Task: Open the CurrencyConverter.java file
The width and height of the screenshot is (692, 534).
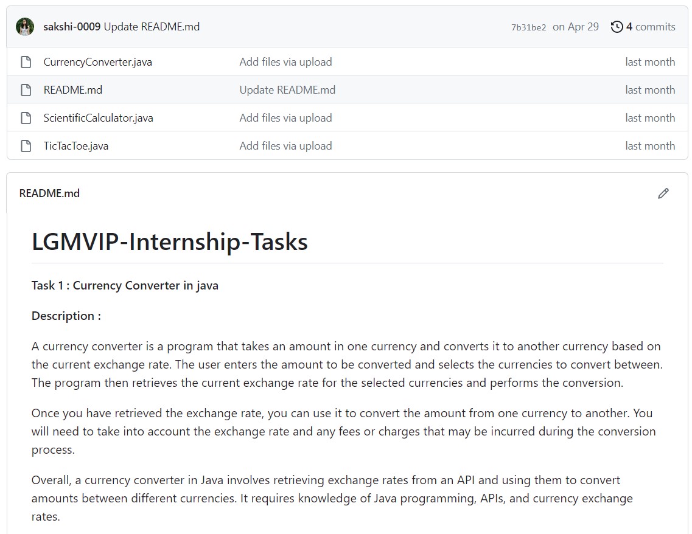Action: (x=98, y=62)
